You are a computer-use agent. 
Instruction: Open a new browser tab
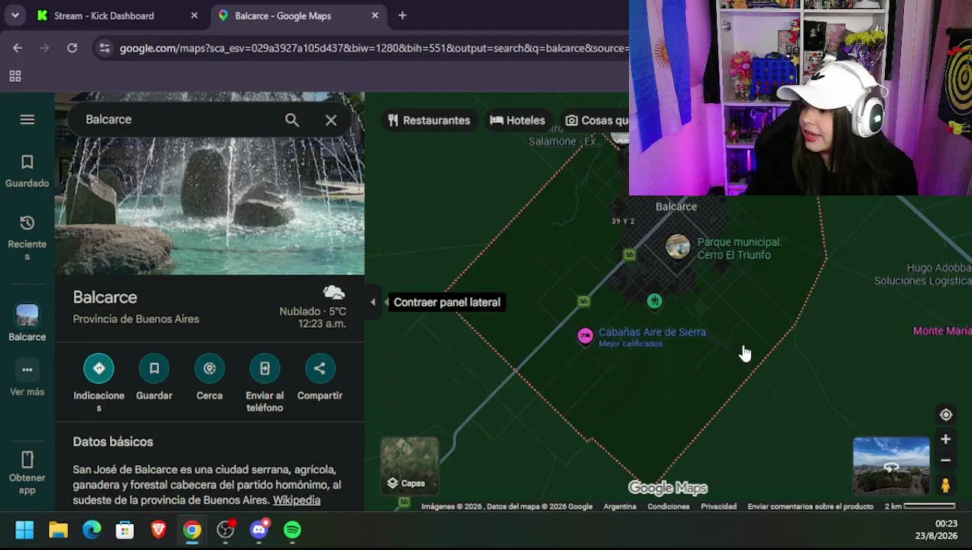pos(402,15)
